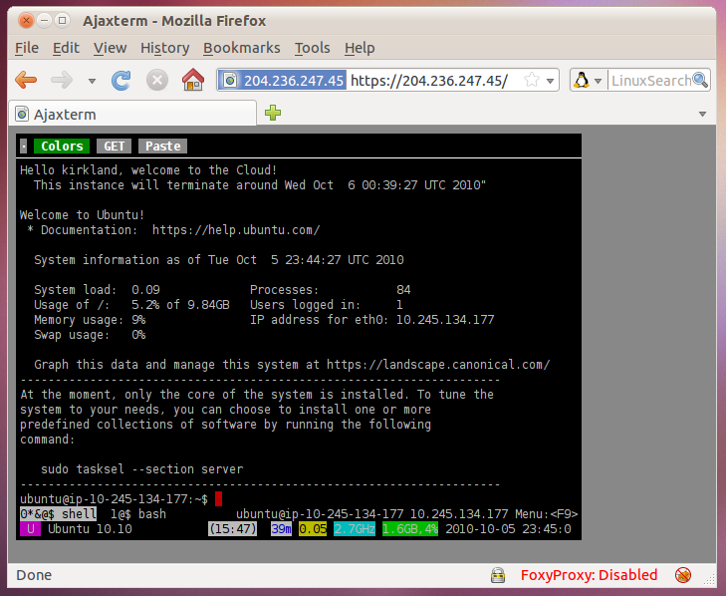Click the Forward arrow button
726x596 pixels.
(x=62, y=80)
